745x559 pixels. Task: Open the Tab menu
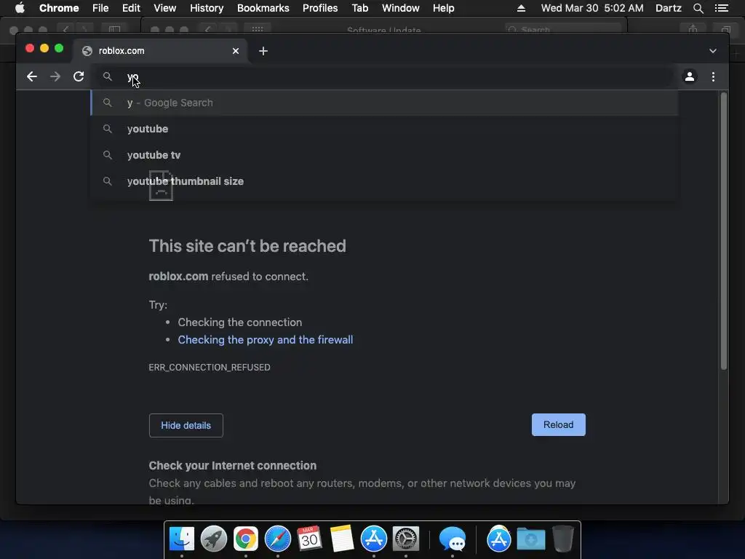point(359,8)
